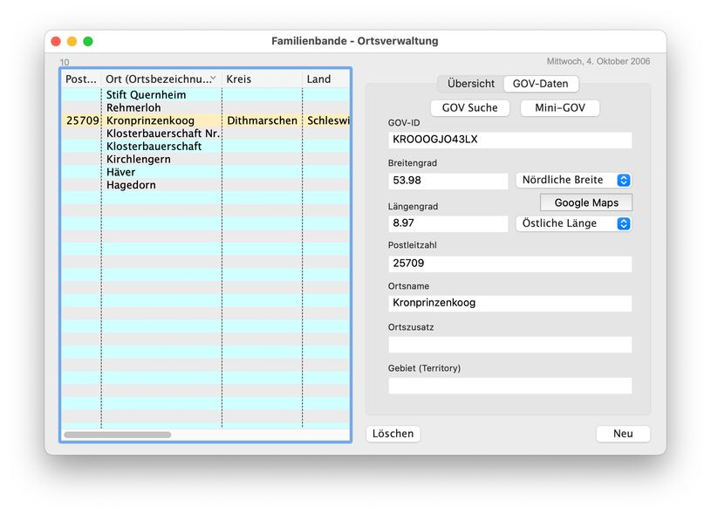Expand the Östliche Länge dropdown
The image size is (711, 514).
point(572,223)
